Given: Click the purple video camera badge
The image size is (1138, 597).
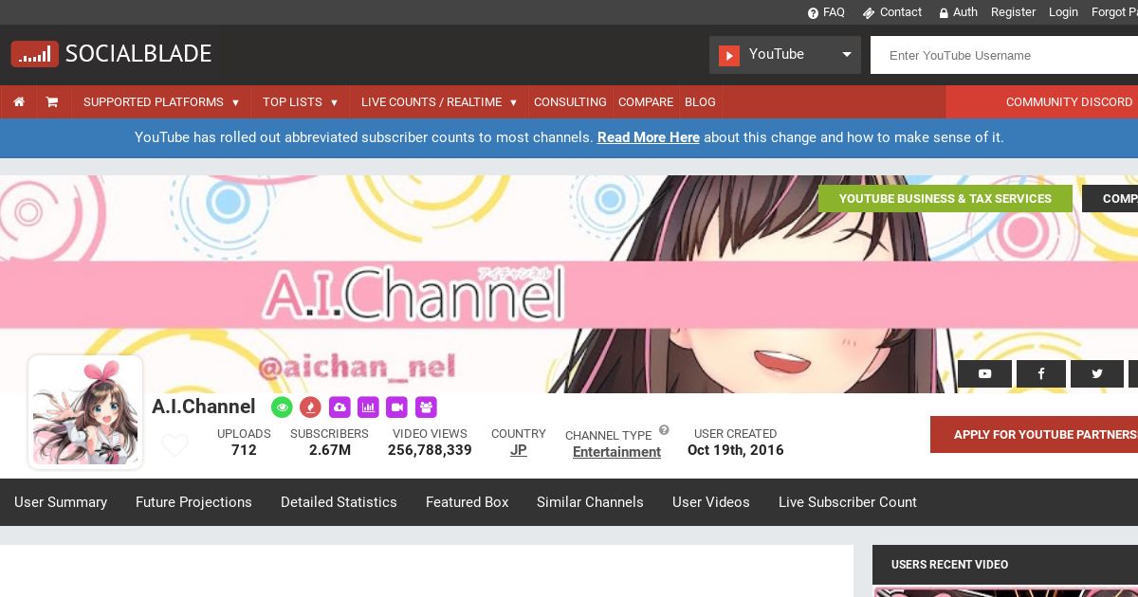Looking at the screenshot, I should [397, 407].
